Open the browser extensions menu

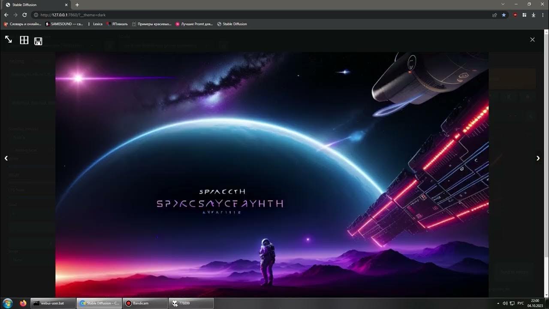[525, 15]
